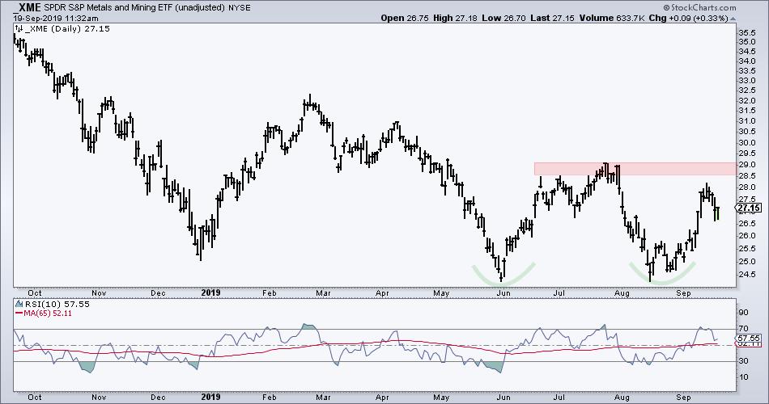
Task: Click the Nov label on the price chart axis
Action: point(99,292)
